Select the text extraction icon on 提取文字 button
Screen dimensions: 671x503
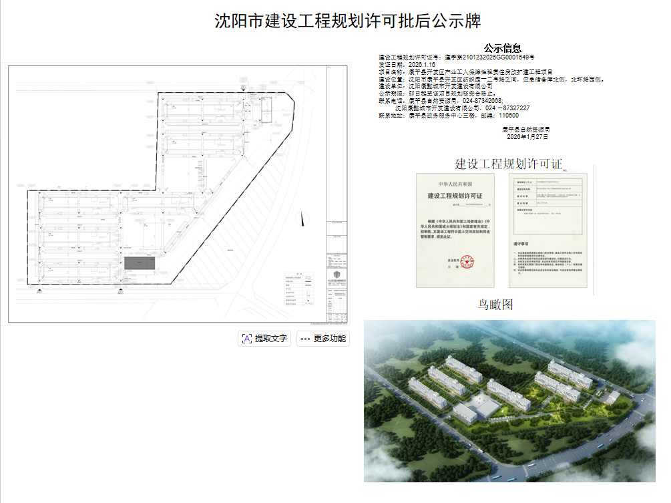pyautogui.click(x=247, y=339)
